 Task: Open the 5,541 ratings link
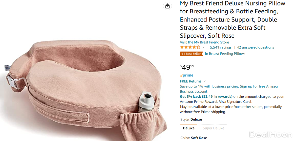tap(221, 47)
